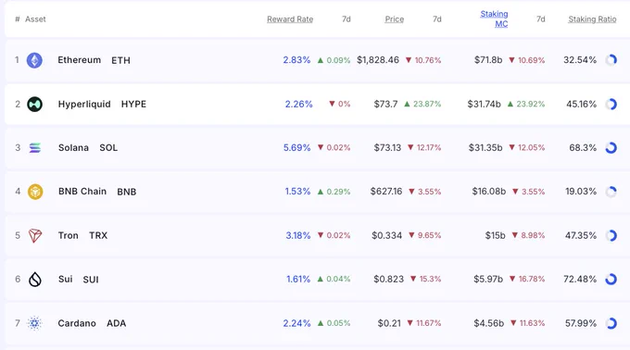Click Cardano staking ratio ring icon
The width and height of the screenshot is (630, 350).
611,323
